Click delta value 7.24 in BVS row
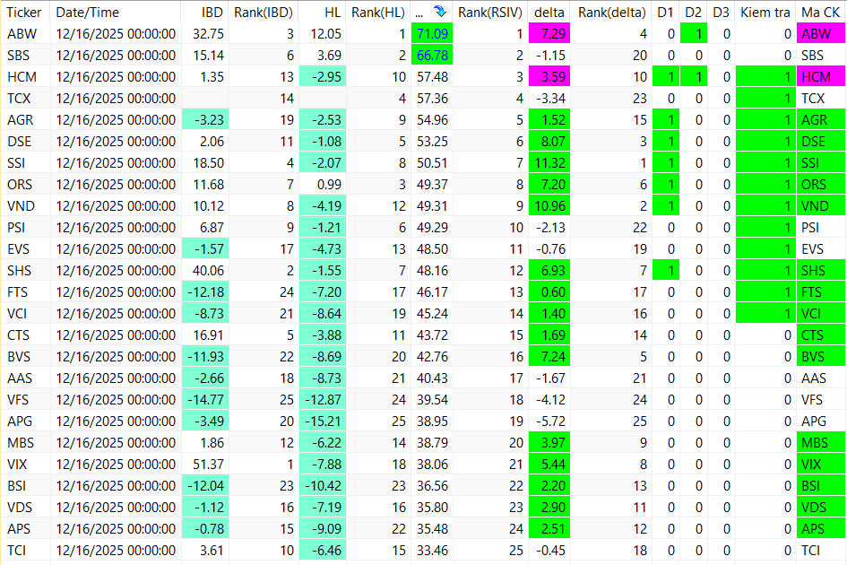 coord(549,356)
